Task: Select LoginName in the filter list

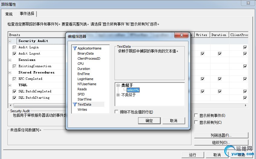Action: [85, 79]
